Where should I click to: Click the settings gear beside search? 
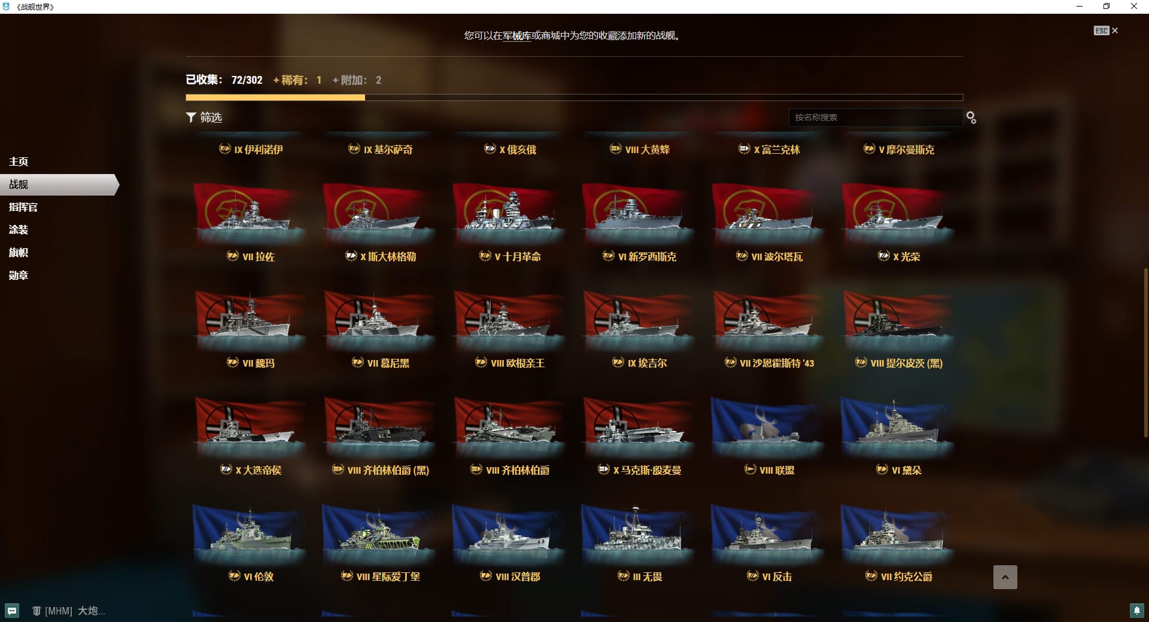click(x=971, y=117)
